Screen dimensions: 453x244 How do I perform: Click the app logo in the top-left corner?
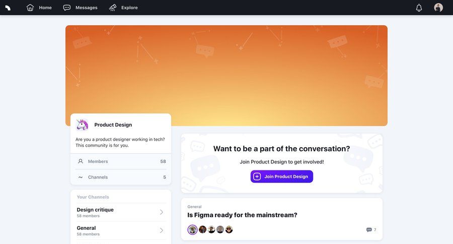point(8,8)
